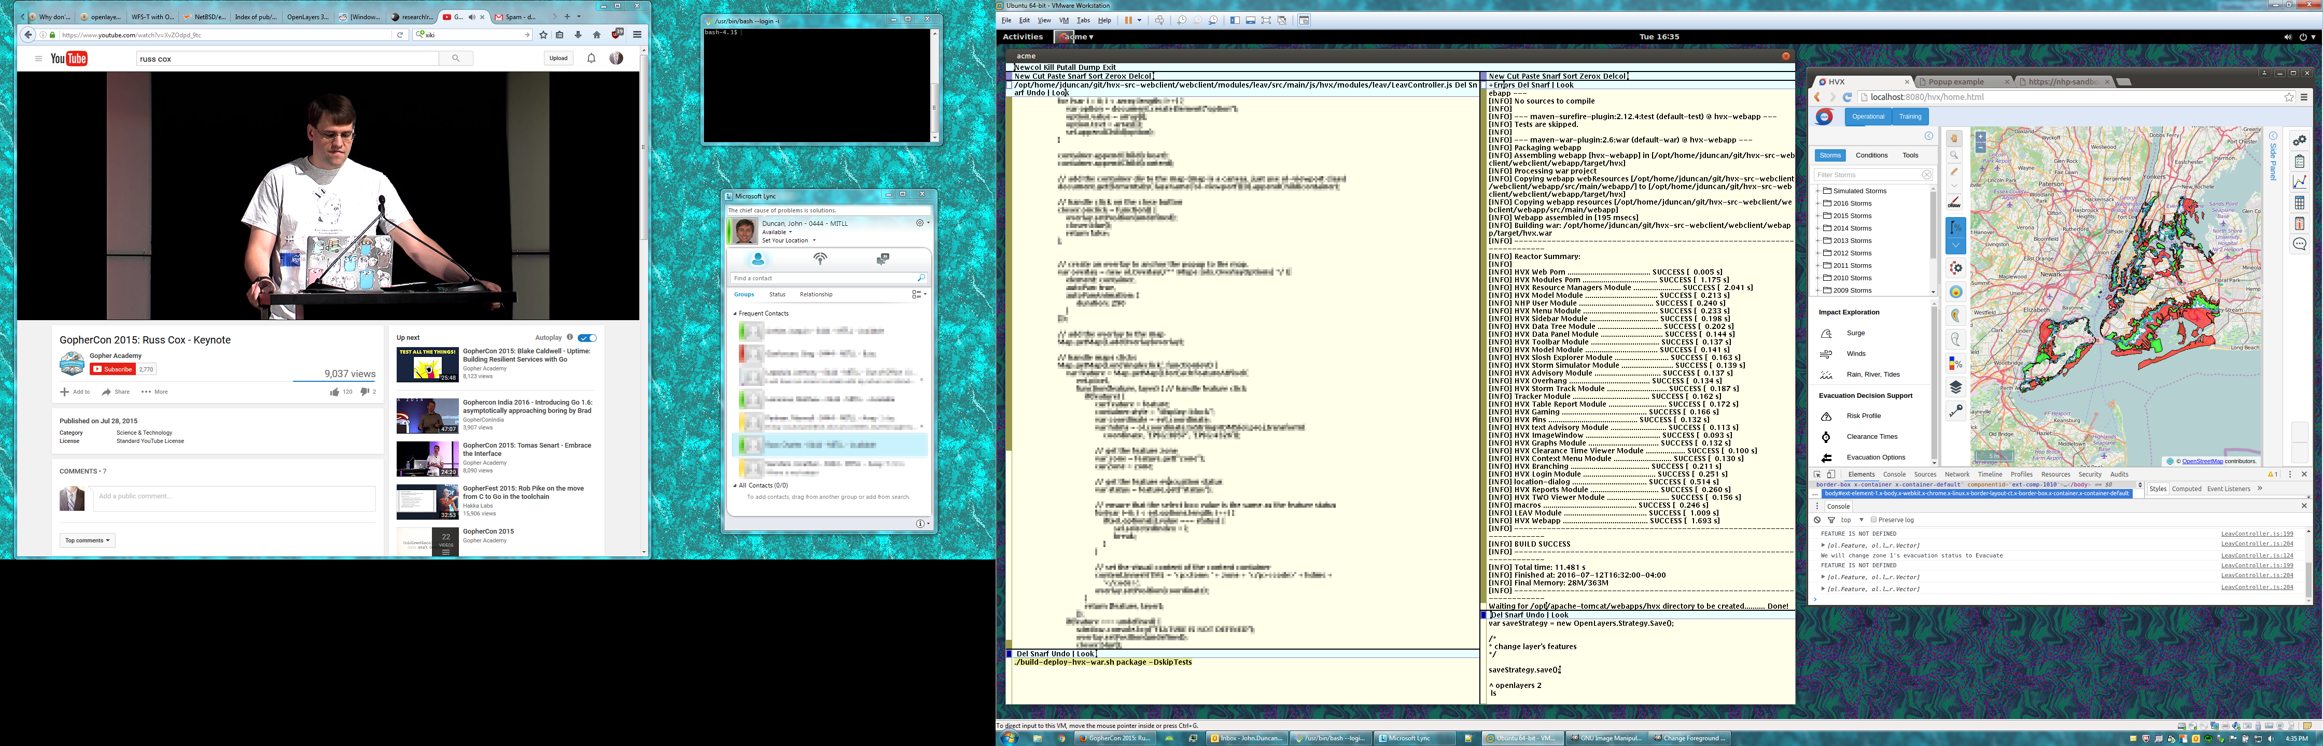Clear console with the ban icon in DevTools
This screenshot has width=2323, height=746.
[x=1817, y=520]
